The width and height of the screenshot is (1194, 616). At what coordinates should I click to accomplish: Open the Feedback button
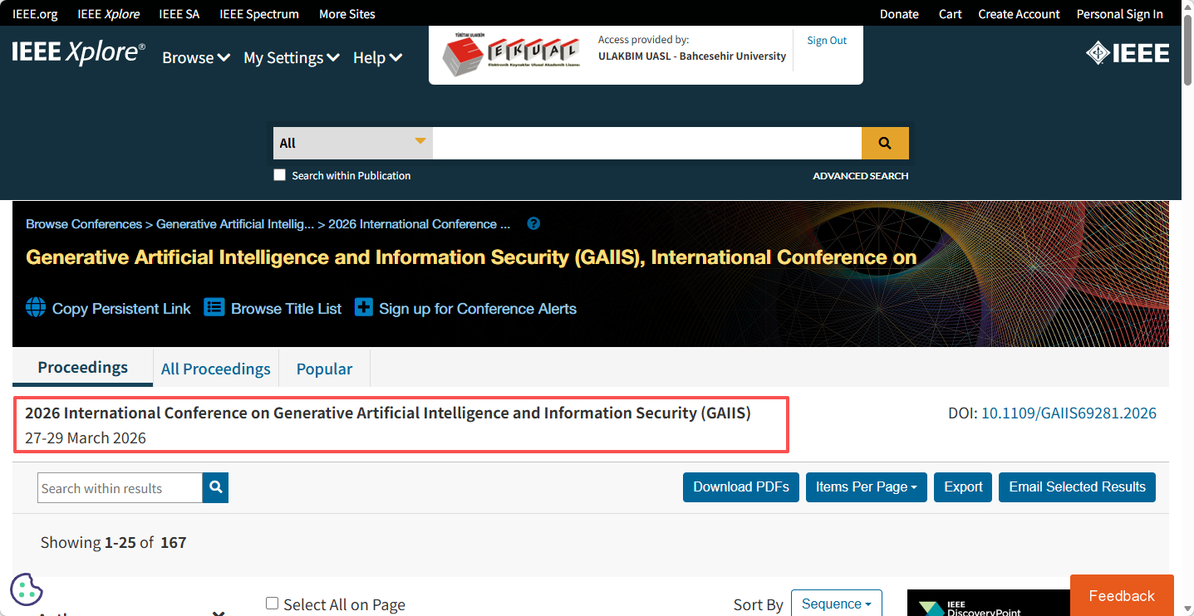pos(1122,595)
